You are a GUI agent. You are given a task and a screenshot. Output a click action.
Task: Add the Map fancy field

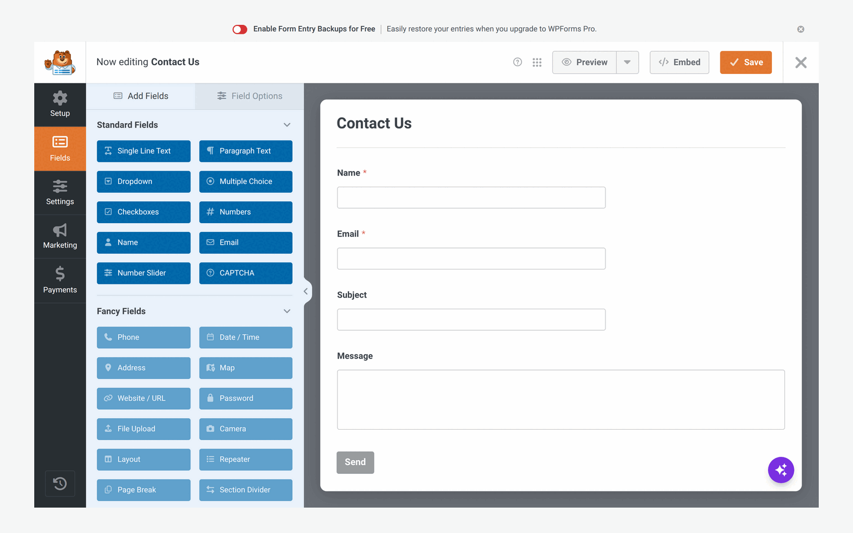246,368
